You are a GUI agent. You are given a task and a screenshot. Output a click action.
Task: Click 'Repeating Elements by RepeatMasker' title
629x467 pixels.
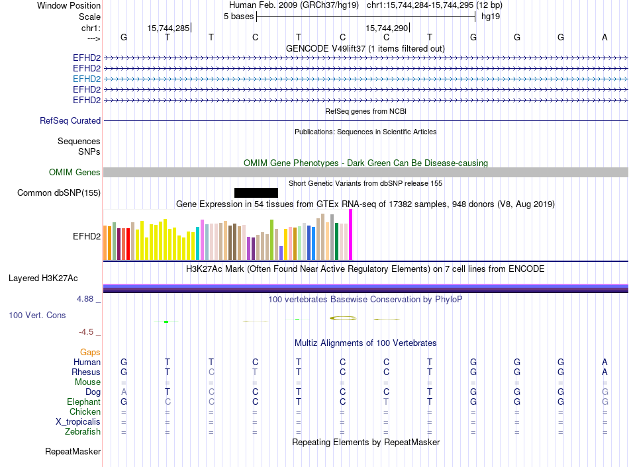click(365, 442)
